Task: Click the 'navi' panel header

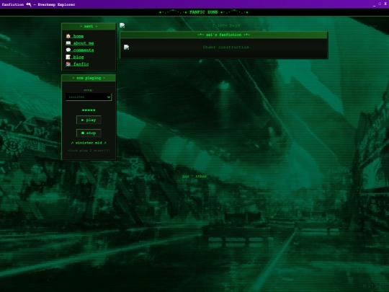Action: click(89, 26)
